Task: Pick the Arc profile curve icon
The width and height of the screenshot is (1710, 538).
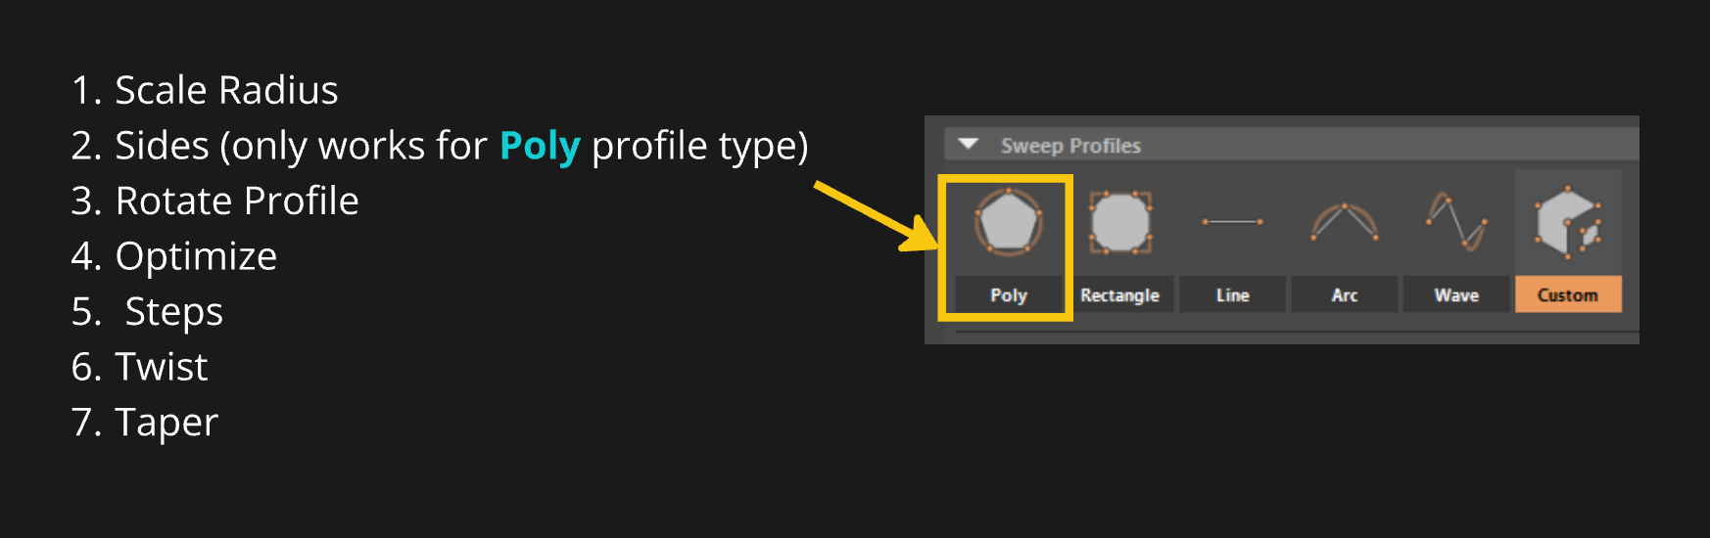Action: 1345,223
